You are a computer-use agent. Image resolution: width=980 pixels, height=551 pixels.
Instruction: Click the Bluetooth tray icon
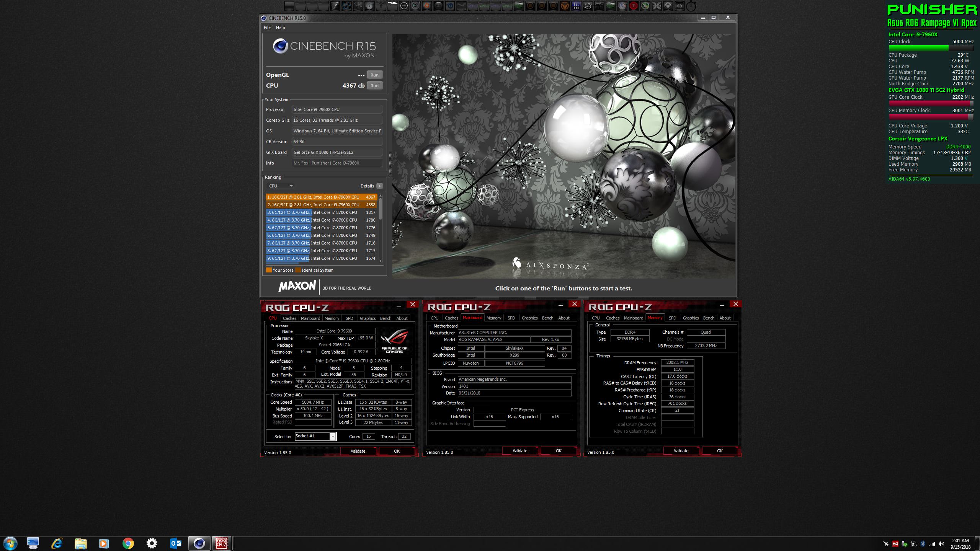(x=923, y=544)
